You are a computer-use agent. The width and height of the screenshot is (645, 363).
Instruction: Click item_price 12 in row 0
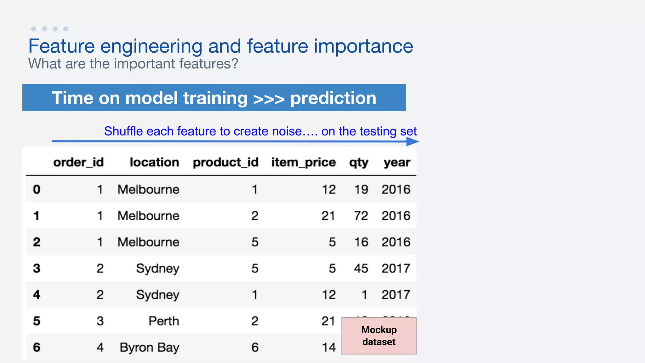point(328,189)
